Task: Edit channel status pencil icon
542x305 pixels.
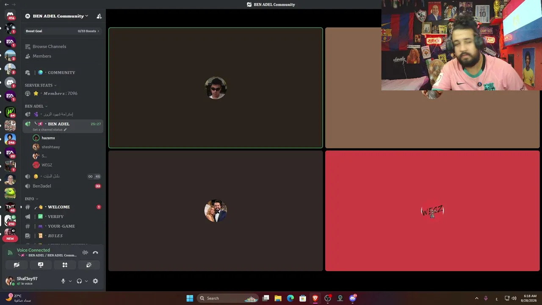Action: [x=65, y=130]
